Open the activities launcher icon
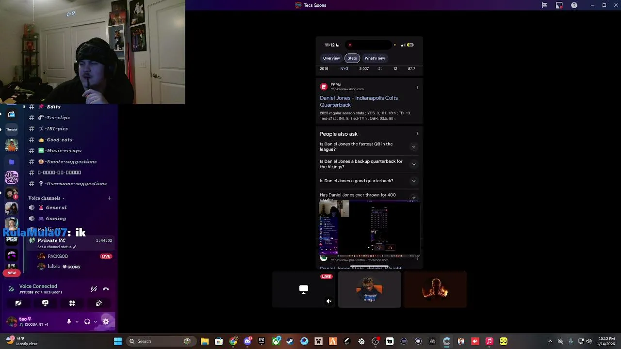The width and height of the screenshot is (621, 349). pyautogui.click(x=72, y=303)
